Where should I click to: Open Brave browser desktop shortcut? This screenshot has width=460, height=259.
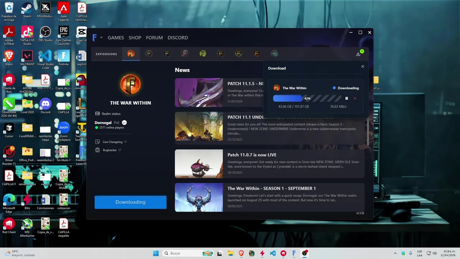coord(9,58)
